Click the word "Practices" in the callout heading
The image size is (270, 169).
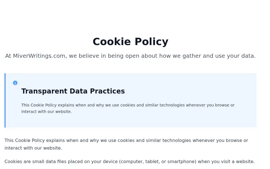107,91
